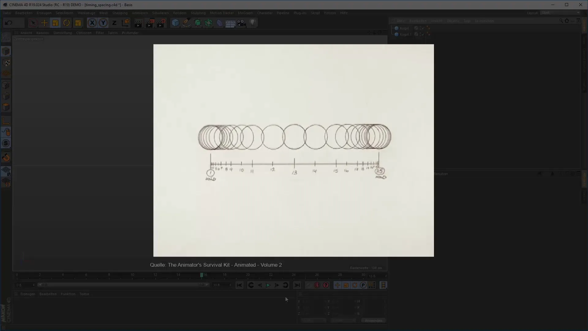Open the Layout dropdown
588x331 pixels.
click(560, 13)
